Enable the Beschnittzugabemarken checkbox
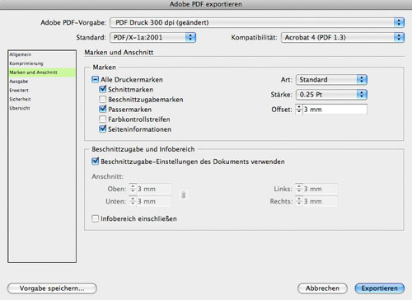Image resolution: width=412 pixels, height=300 pixels. [103, 99]
